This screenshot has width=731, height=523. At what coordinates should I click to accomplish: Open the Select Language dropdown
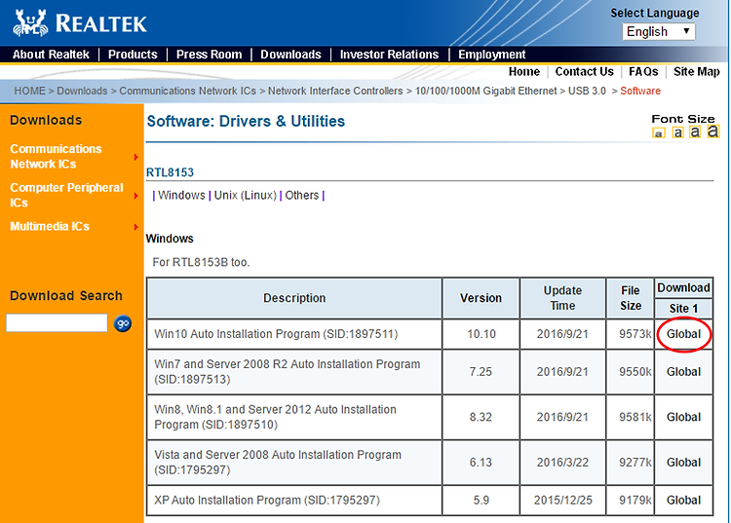pyautogui.click(x=658, y=32)
